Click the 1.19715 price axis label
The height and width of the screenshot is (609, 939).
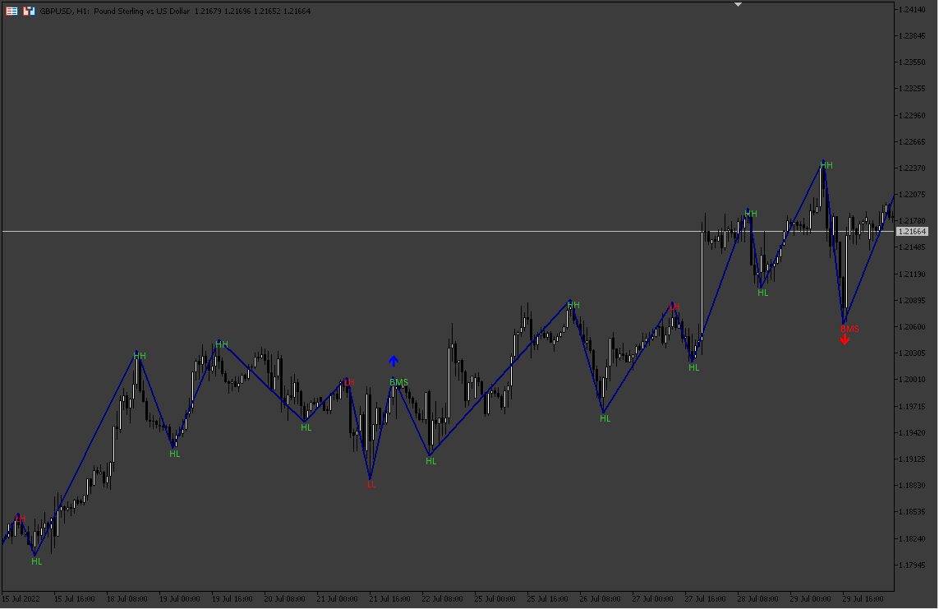(x=912, y=407)
